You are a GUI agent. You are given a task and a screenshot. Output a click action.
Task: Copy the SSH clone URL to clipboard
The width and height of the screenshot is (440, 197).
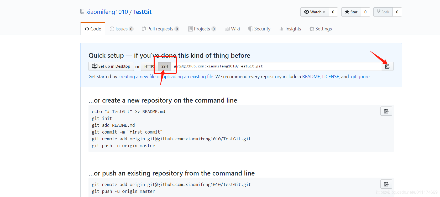387,66
